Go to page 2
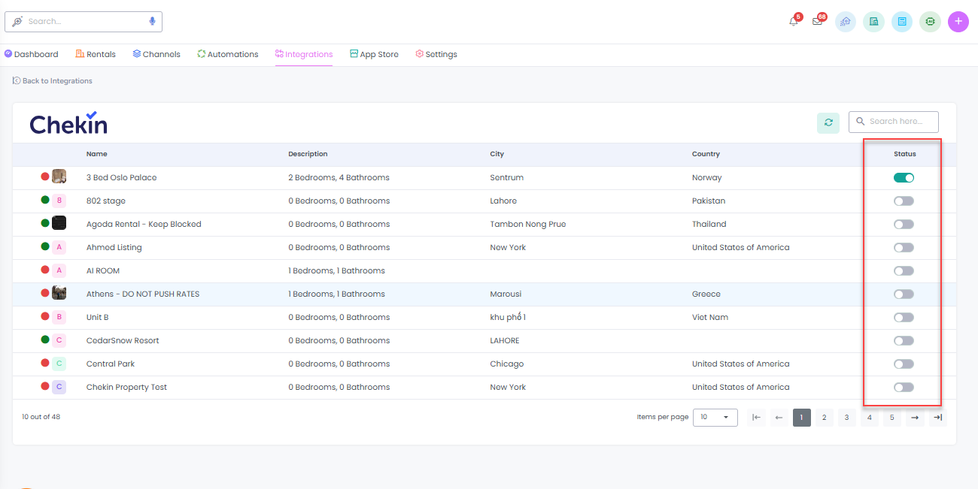Image resolution: width=978 pixels, height=489 pixels. tap(825, 418)
